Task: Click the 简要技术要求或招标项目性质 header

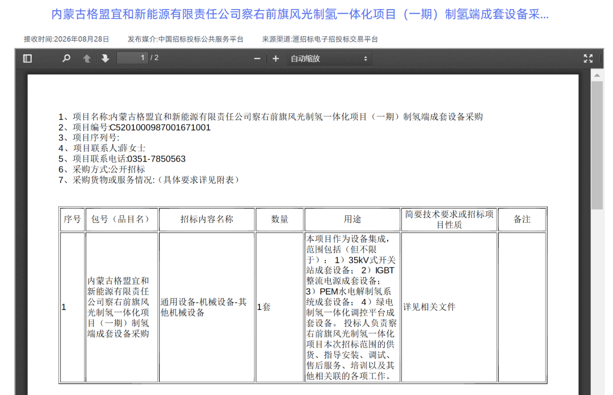Action: click(449, 219)
